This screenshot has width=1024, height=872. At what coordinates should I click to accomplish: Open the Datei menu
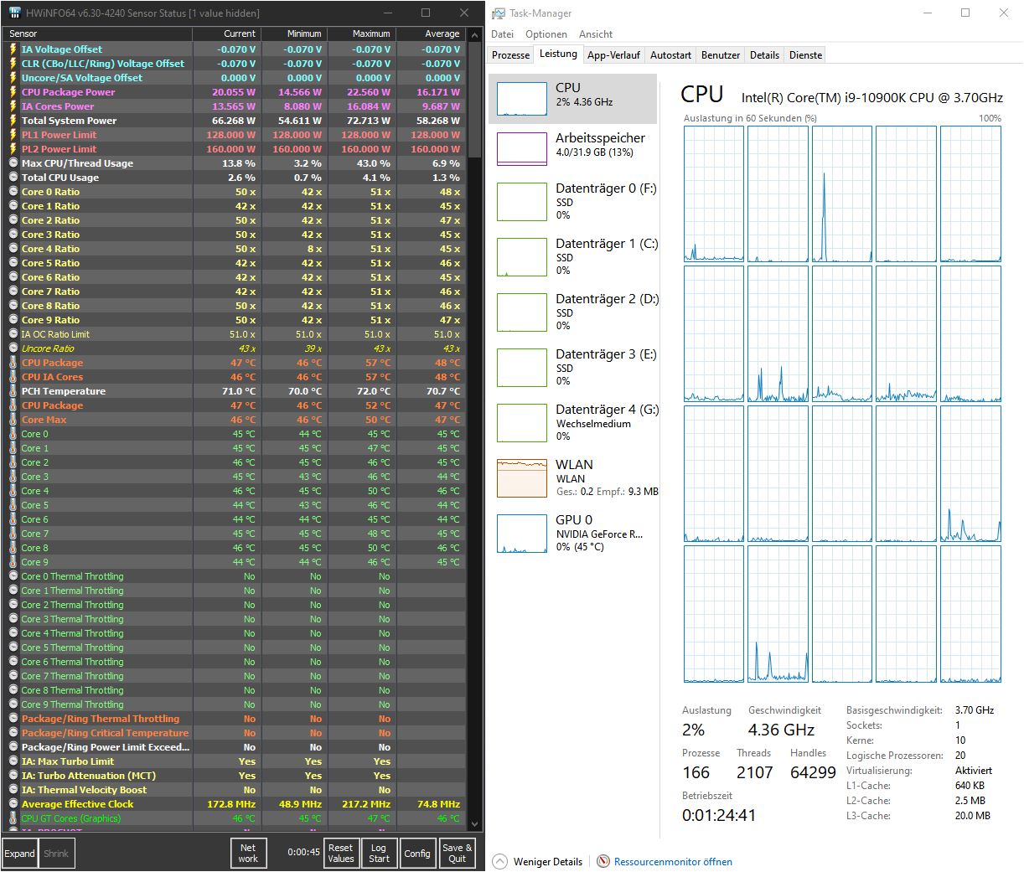point(502,34)
